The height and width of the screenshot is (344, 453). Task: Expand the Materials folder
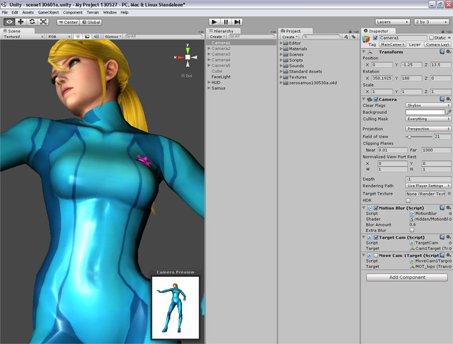[281, 49]
